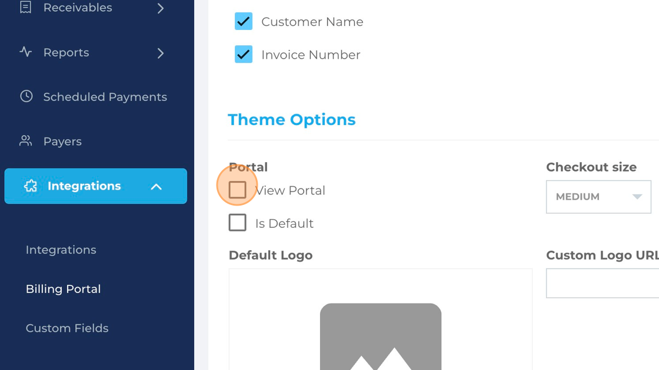Open the Billing Portal sub-item

(x=63, y=289)
